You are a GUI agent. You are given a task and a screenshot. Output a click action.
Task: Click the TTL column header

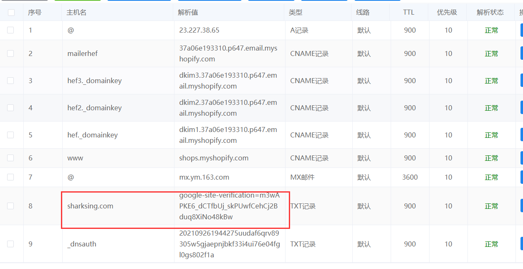(409, 13)
